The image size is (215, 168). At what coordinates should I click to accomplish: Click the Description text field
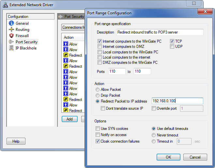pyautogui.click(x=160, y=32)
